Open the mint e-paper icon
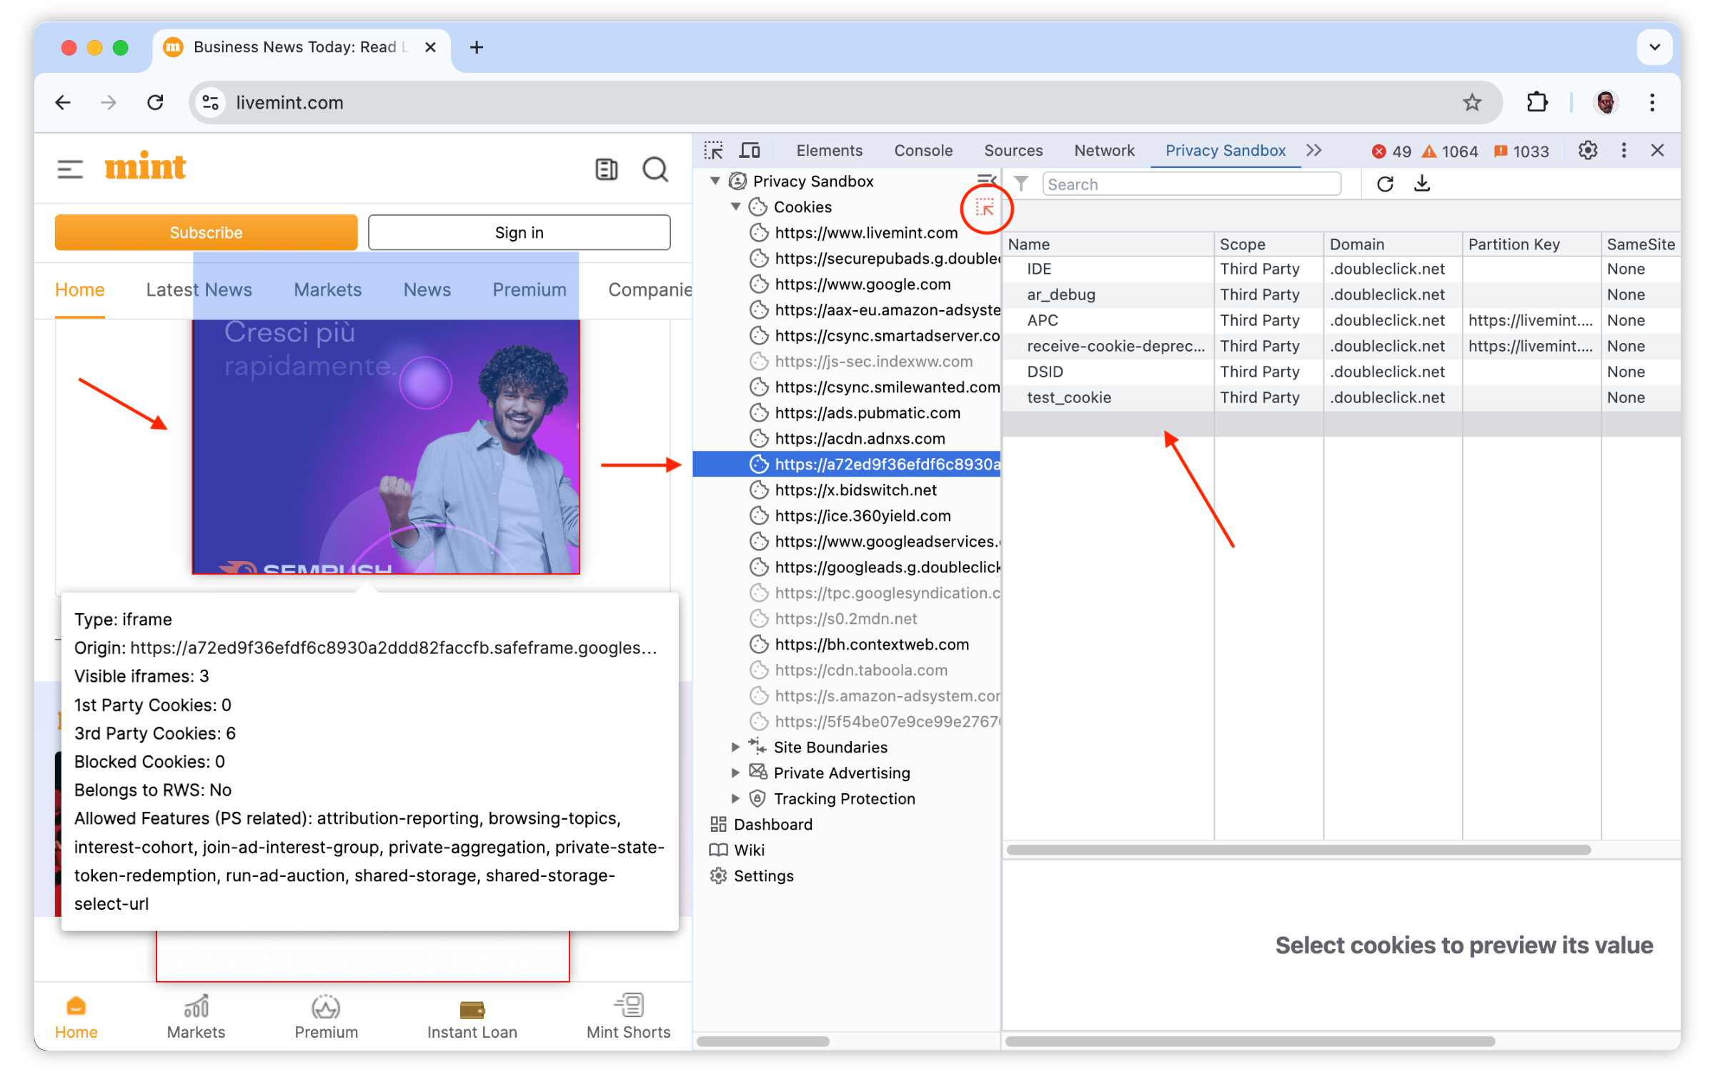This screenshot has height=1072, width=1715. click(606, 169)
